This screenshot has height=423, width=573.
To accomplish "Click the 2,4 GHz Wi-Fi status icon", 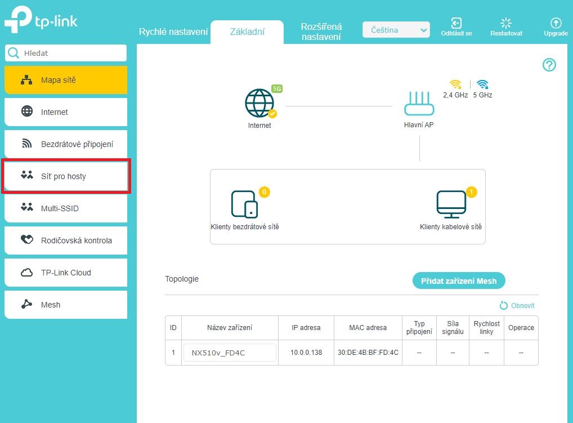I will pyautogui.click(x=455, y=84).
